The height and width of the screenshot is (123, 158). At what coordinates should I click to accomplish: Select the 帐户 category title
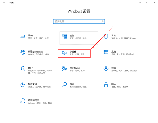30,68
